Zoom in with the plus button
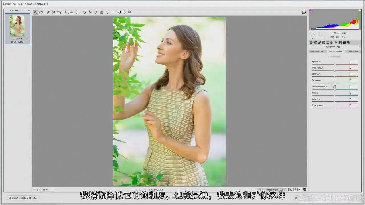This screenshot has width=365, height=205. 38,190
